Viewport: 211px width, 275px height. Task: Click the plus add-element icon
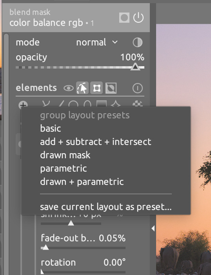click(23, 105)
